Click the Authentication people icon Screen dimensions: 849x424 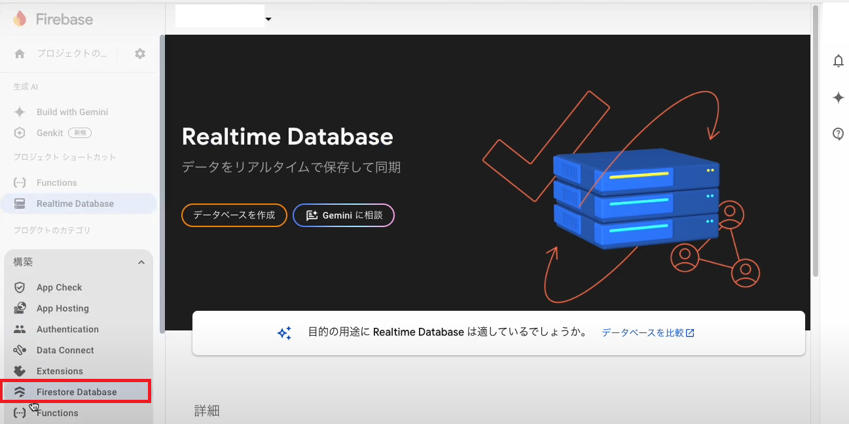click(x=20, y=329)
